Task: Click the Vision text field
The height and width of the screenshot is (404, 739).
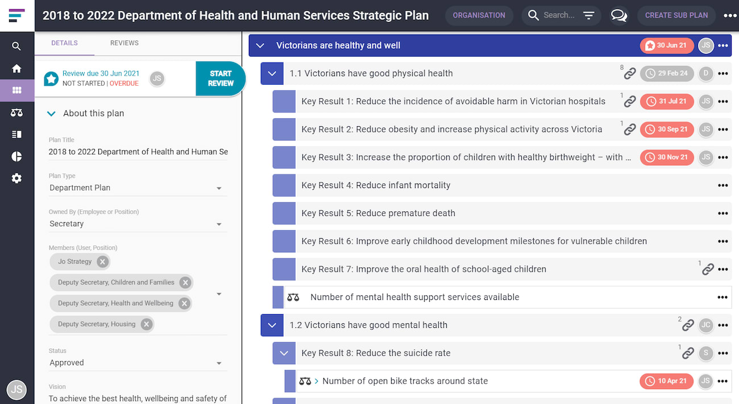Action: [x=138, y=398]
